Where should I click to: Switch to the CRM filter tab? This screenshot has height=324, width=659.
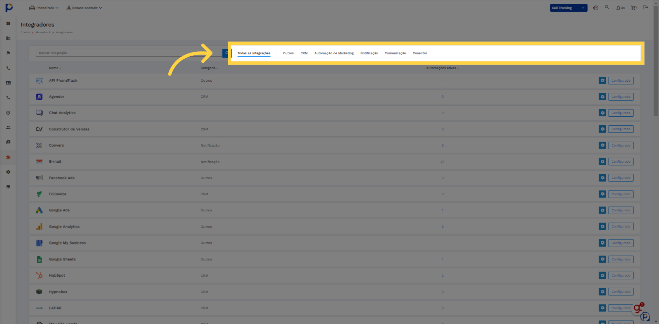coord(304,53)
